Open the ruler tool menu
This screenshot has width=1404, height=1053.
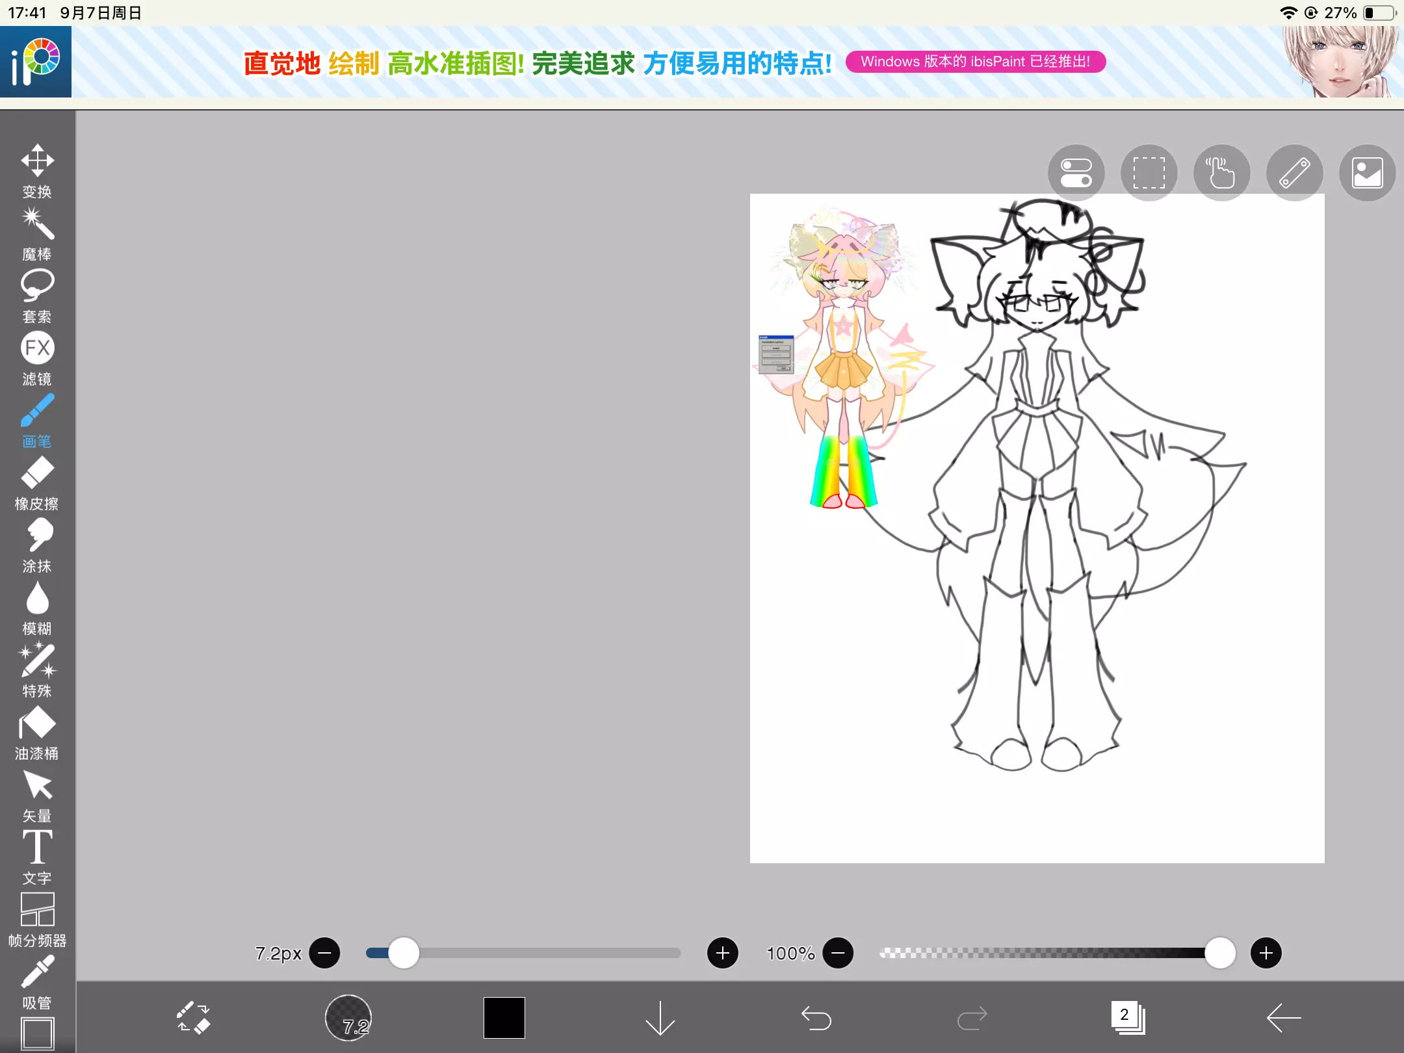pos(1294,173)
